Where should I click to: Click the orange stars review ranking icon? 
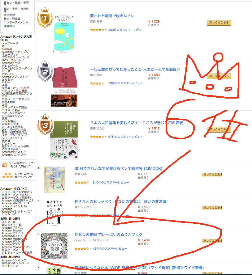click(7, 176)
